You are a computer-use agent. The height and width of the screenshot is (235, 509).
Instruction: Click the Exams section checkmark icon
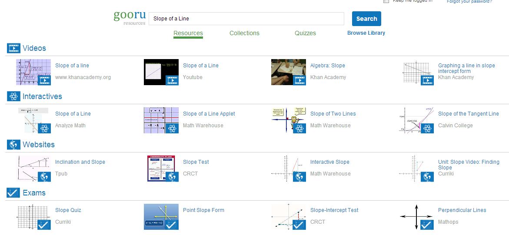[x=13, y=193]
